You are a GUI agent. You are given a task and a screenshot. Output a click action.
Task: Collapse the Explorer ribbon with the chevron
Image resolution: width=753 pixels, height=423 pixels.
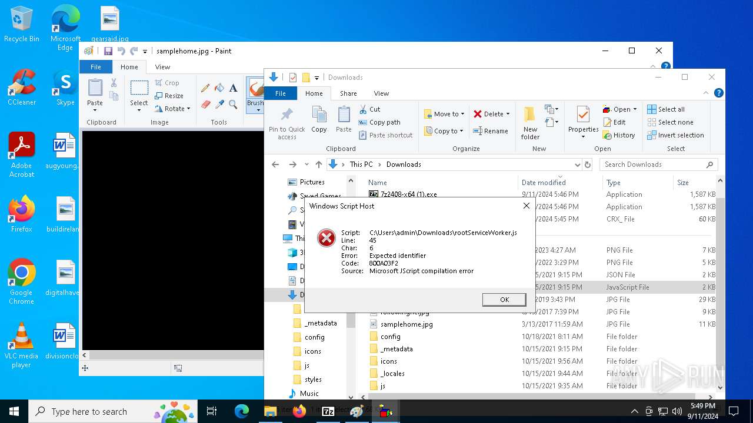click(x=707, y=93)
